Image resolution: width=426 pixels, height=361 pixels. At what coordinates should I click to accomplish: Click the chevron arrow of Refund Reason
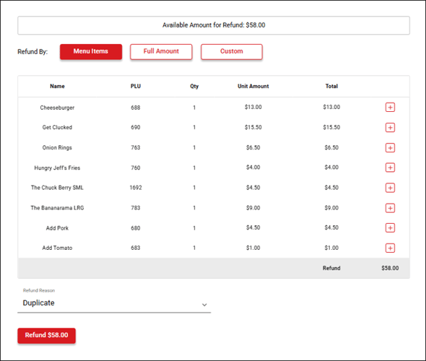tap(204, 305)
